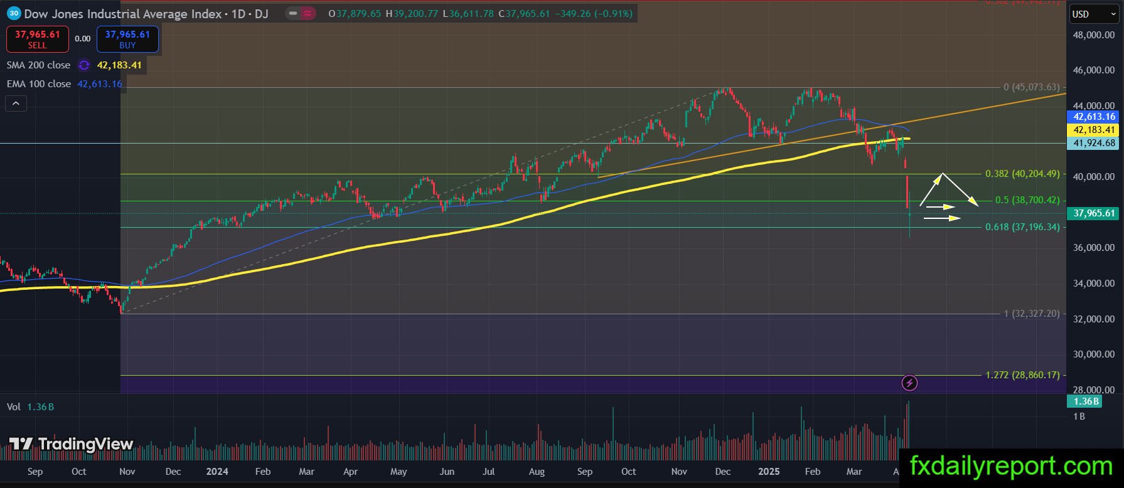Click the green 37,965.61 last price scale label
Screen dimensions: 1124x488
click(1094, 213)
